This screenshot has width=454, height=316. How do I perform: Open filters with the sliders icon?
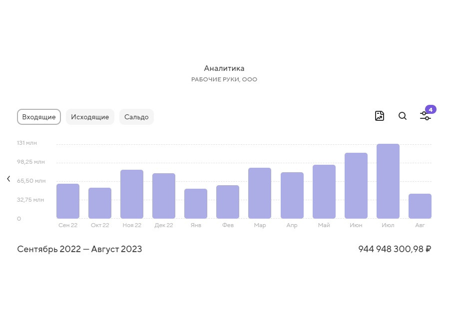coord(425,116)
